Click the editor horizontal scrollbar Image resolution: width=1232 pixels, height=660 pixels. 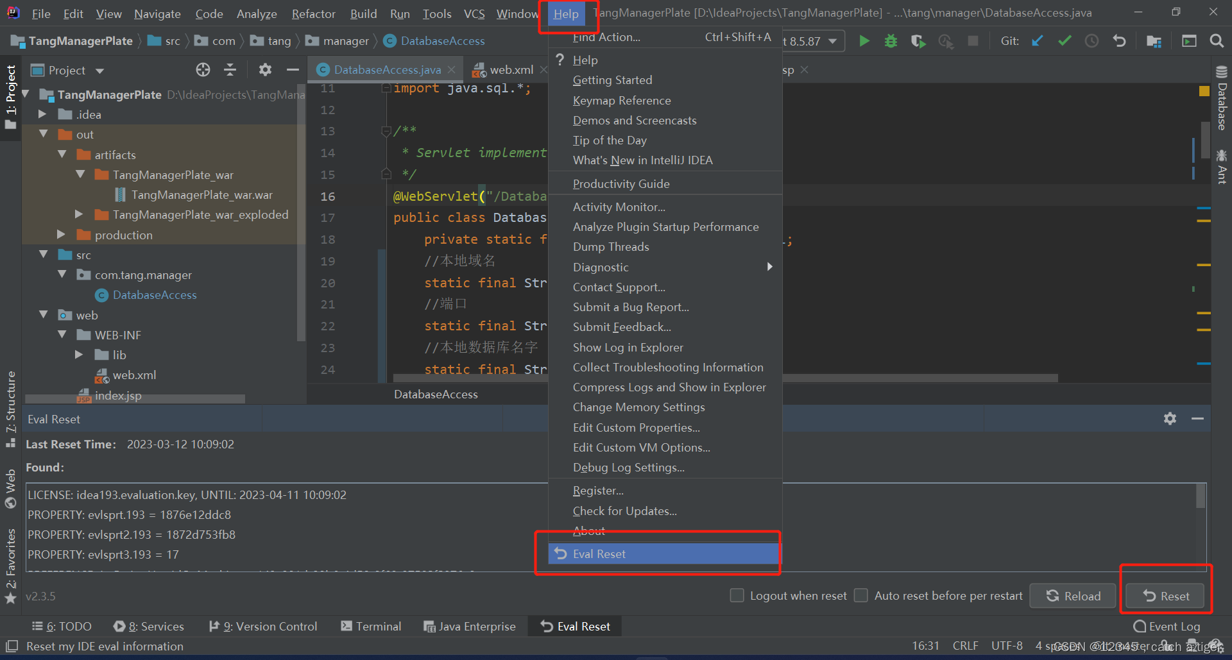click(725, 378)
